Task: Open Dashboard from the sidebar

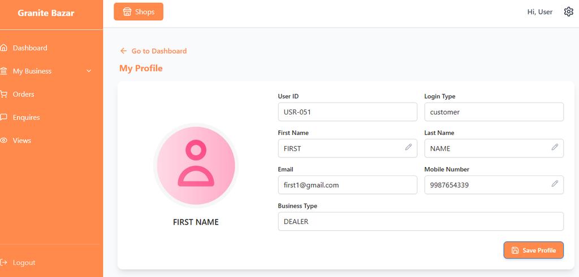Action: [30, 48]
